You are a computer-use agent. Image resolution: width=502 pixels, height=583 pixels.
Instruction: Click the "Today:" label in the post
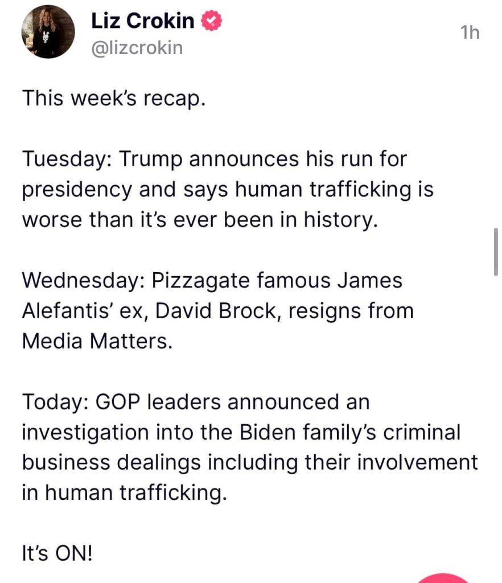point(55,402)
